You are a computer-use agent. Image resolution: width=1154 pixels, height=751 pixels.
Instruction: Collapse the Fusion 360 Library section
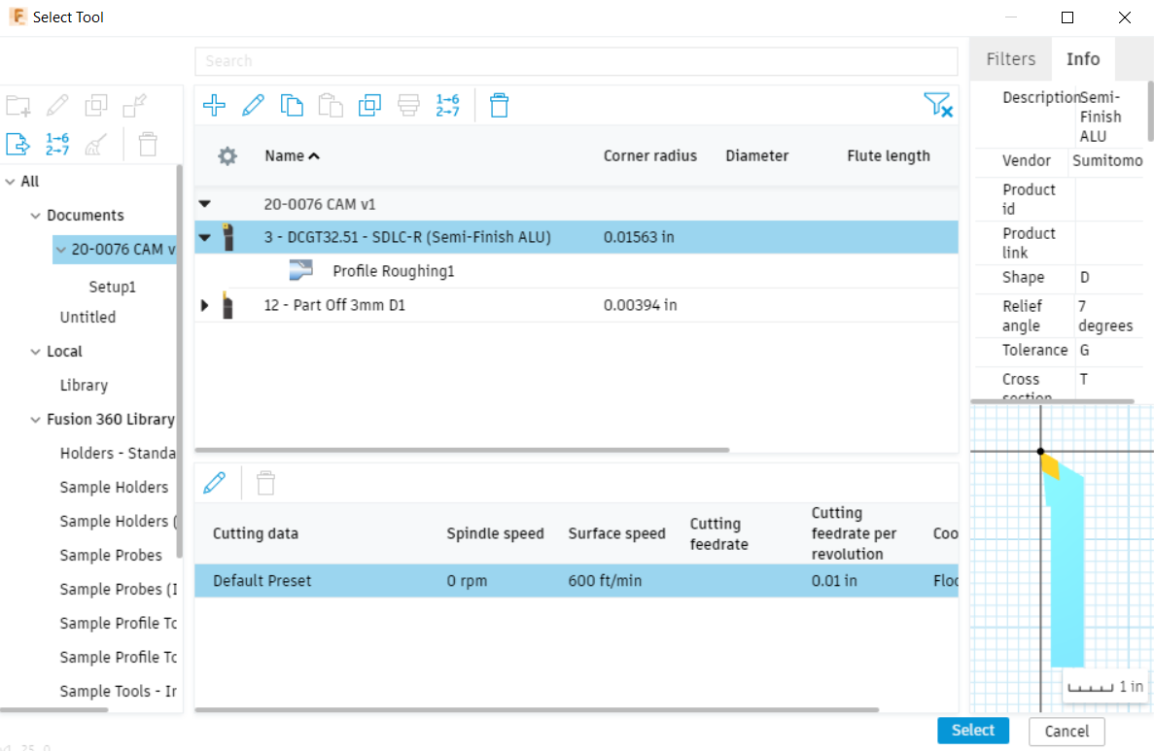34,419
